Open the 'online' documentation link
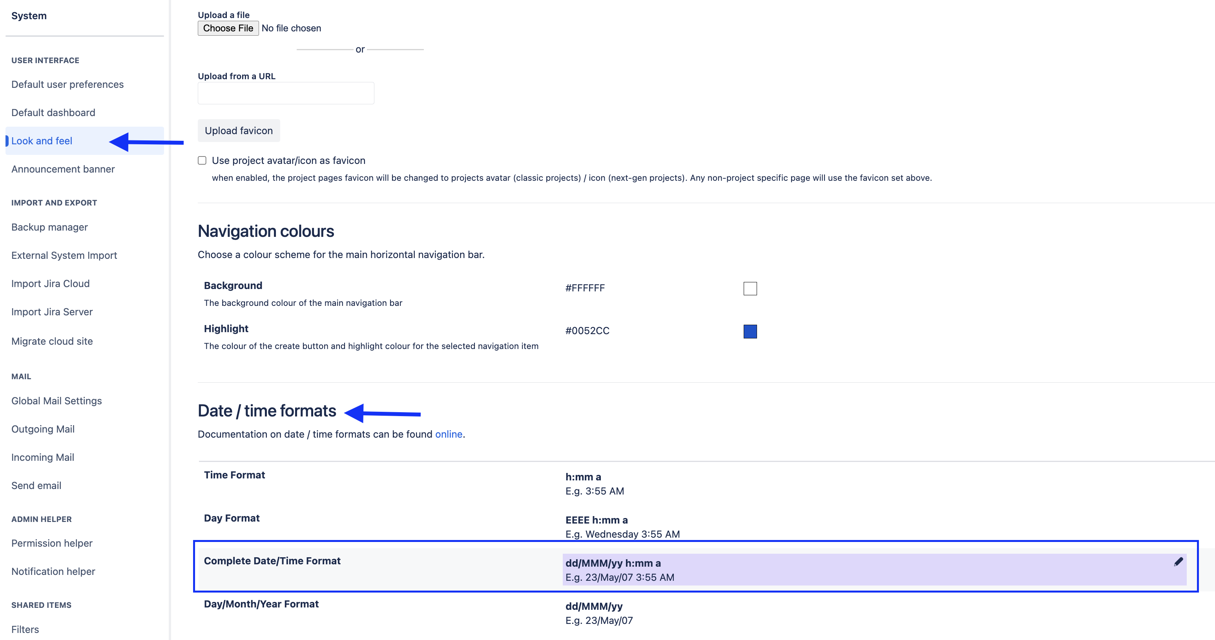The image size is (1215, 640). [x=448, y=434]
